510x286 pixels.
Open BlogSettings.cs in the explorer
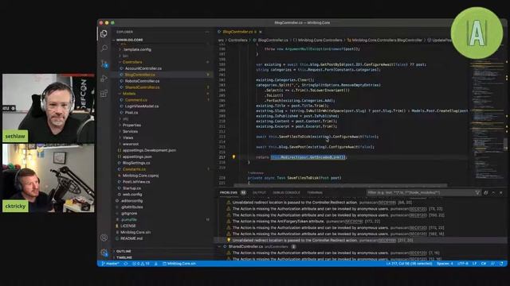coord(136,163)
